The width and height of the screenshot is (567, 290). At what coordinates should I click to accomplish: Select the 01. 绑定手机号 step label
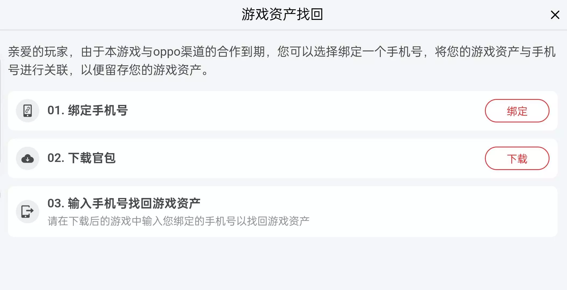[x=87, y=111]
